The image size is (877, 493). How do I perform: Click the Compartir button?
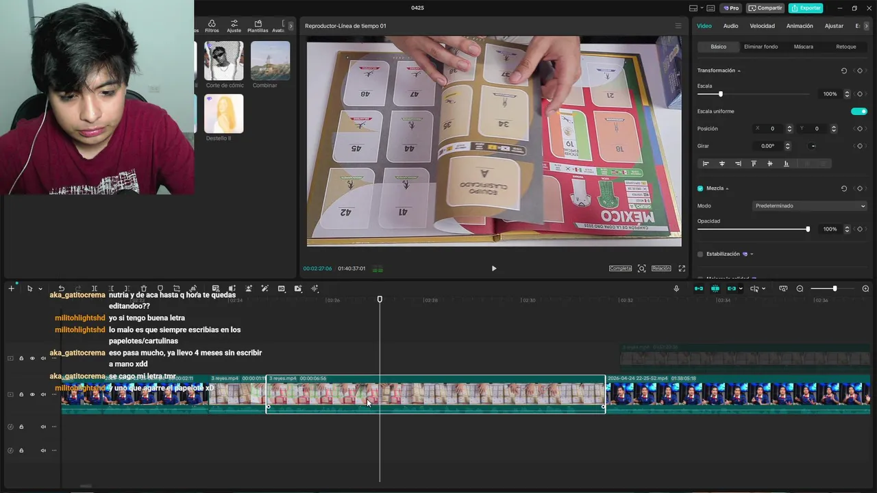click(765, 8)
